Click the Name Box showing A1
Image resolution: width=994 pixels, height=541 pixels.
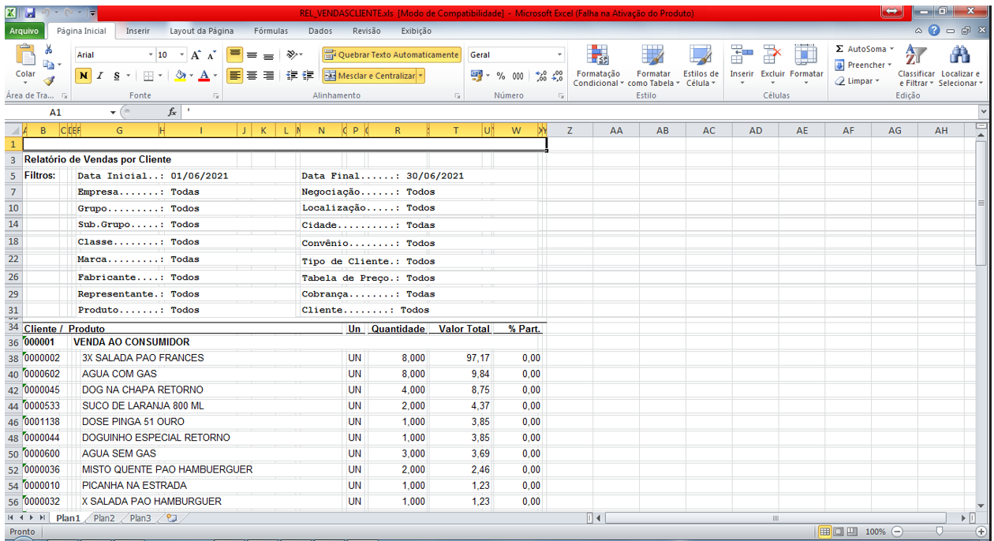tap(55, 112)
